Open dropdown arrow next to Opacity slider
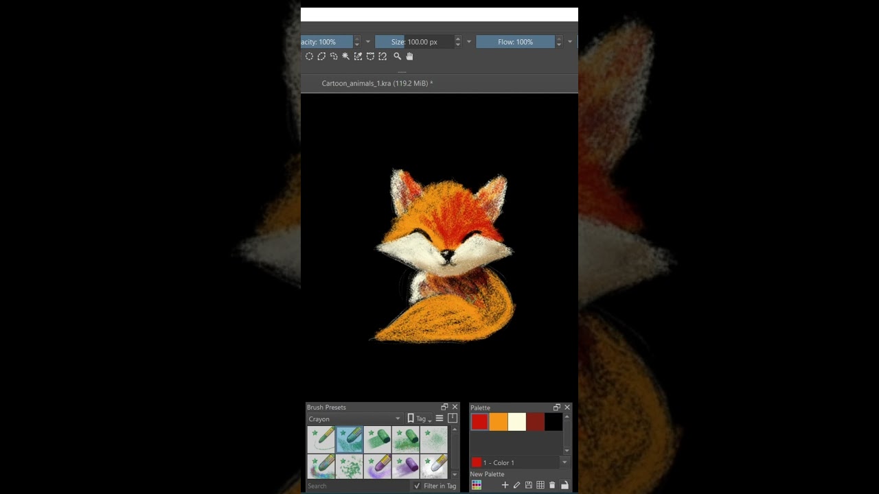The height and width of the screenshot is (494, 879). click(367, 42)
